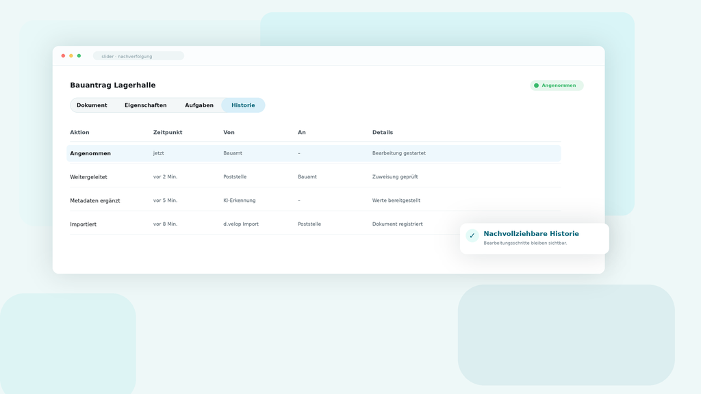Click the Aktion column header
Image resolution: width=701 pixels, height=394 pixels.
[79, 132]
